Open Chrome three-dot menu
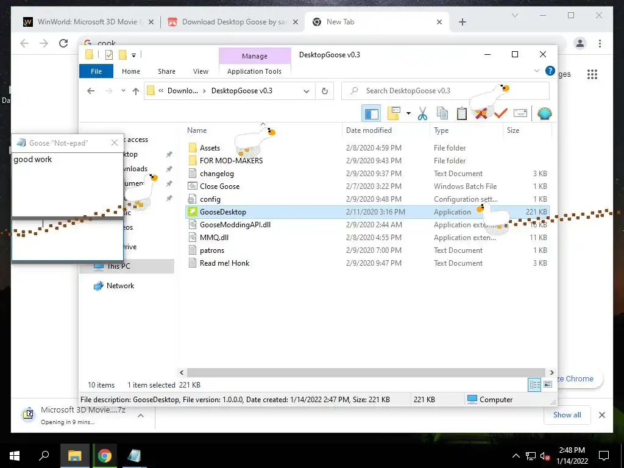This screenshot has width=624, height=468. pyautogui.click(x=600, y=43)
